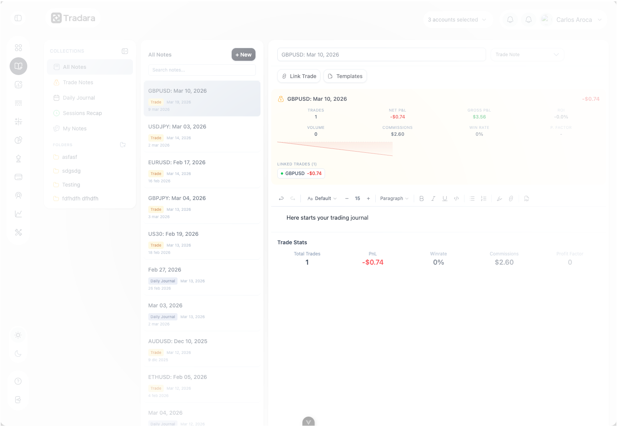Viewport: 617px width, 427px height.
Task: Increase font size with plus stepper
Action: click(368, 198)
